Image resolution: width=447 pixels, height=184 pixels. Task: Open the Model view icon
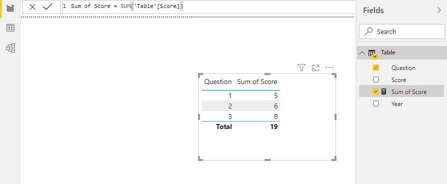coord(10,48)
